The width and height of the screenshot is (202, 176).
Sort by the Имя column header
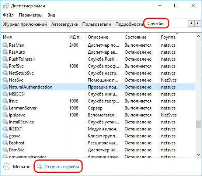tap(34, 37)
